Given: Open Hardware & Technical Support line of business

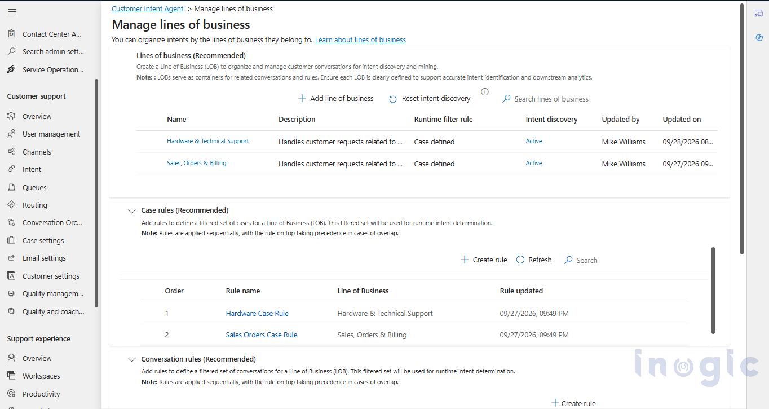Looking at the screenshot, I should coord(207,141).
